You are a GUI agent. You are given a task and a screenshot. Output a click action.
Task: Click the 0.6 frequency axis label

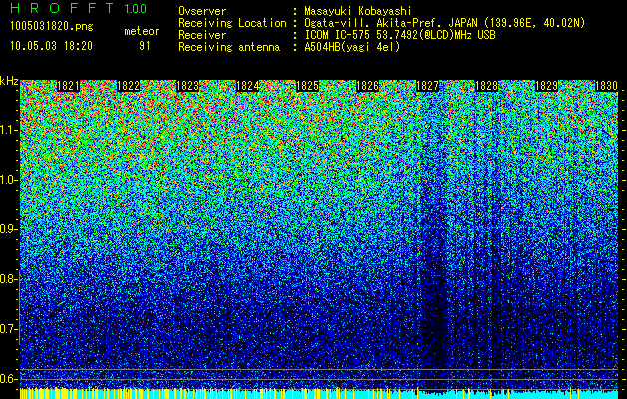(8, 379)
